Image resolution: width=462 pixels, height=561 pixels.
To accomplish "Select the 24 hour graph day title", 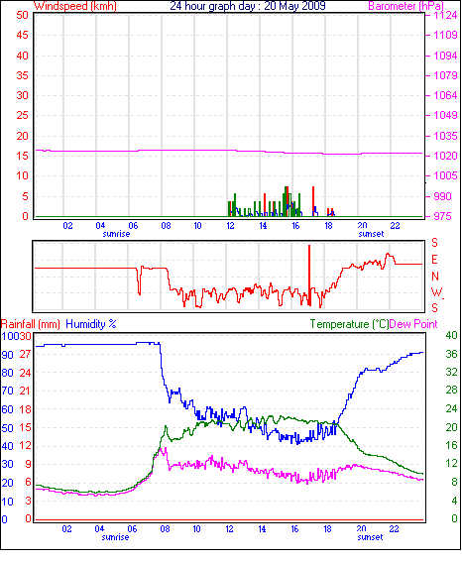I will click(x=248, y=6).
